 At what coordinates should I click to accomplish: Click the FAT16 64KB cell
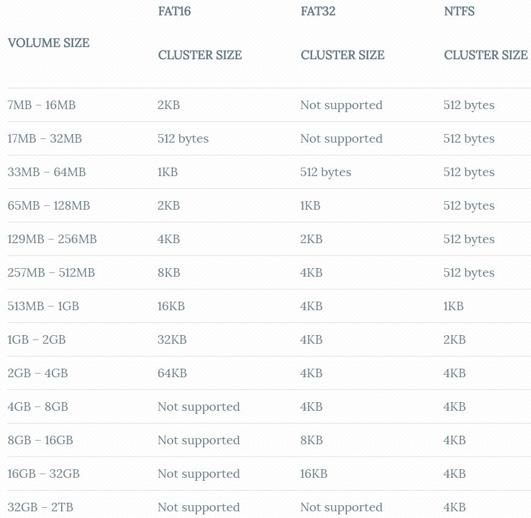click(x=172, y=373)
